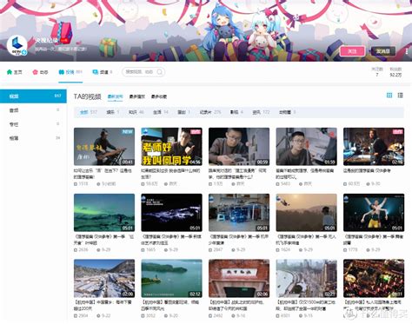This screenshot has height=324, width=412.
Task: Click the 关注数 following count
Action: pyautogui.click(x=377, y=72)
